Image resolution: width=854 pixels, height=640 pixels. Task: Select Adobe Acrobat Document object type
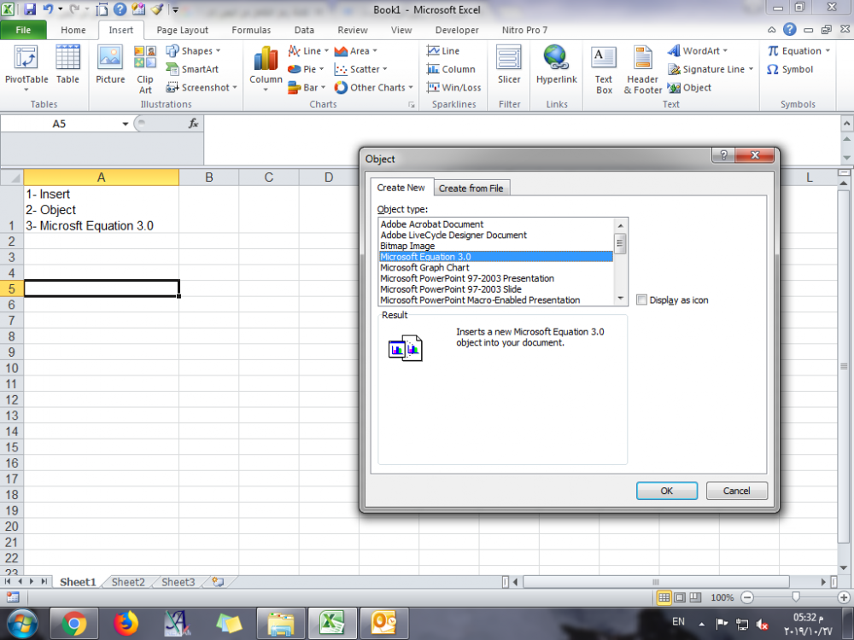[495, 224]
